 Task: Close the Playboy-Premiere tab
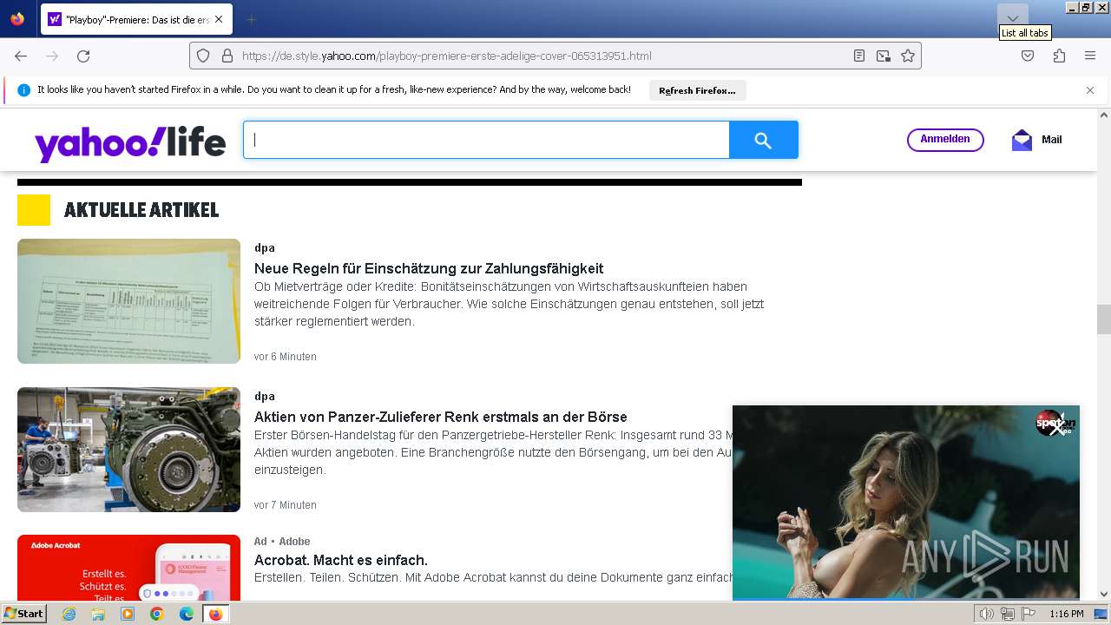pos(218,19)
